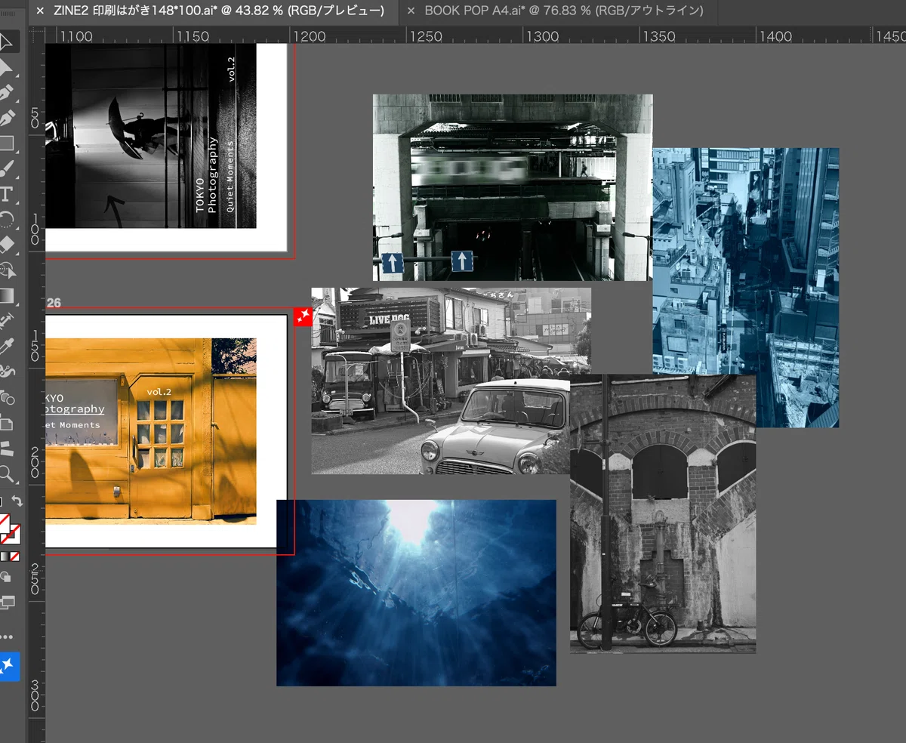Select the orange door postcard image

pos(151,431)
